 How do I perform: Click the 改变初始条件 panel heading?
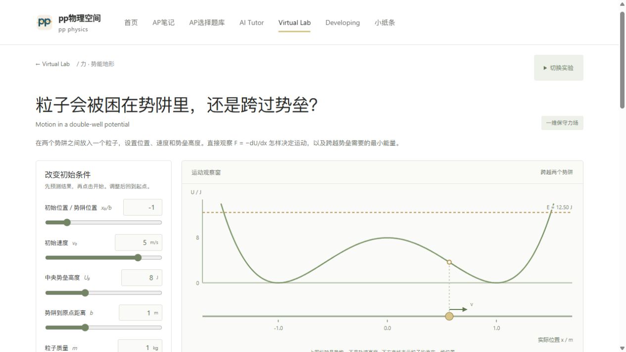pos(68,175)
